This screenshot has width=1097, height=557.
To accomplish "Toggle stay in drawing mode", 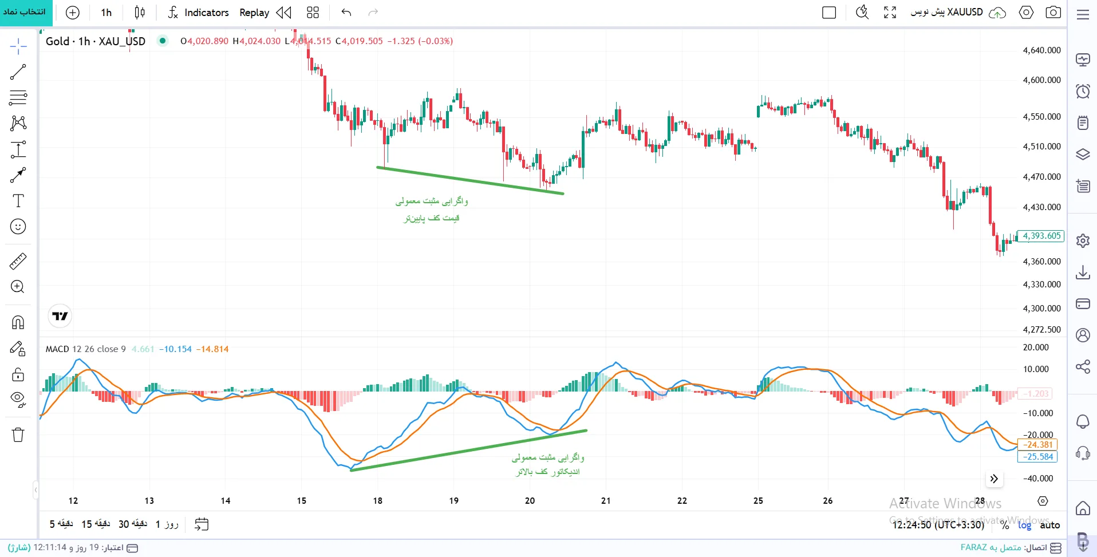I will coord(18,349).
